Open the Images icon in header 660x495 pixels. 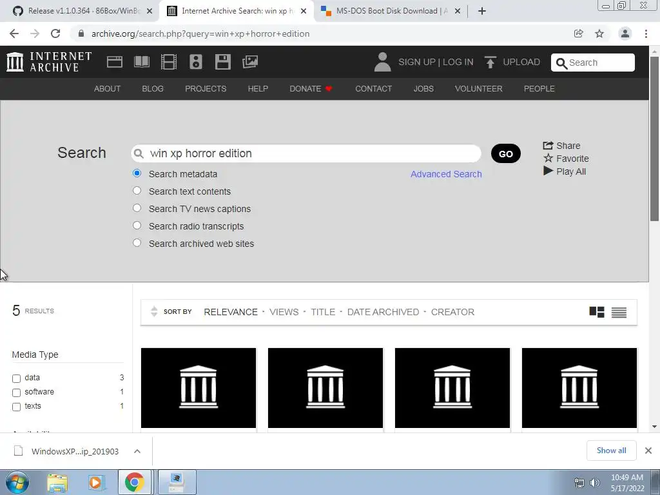point(250,62)
